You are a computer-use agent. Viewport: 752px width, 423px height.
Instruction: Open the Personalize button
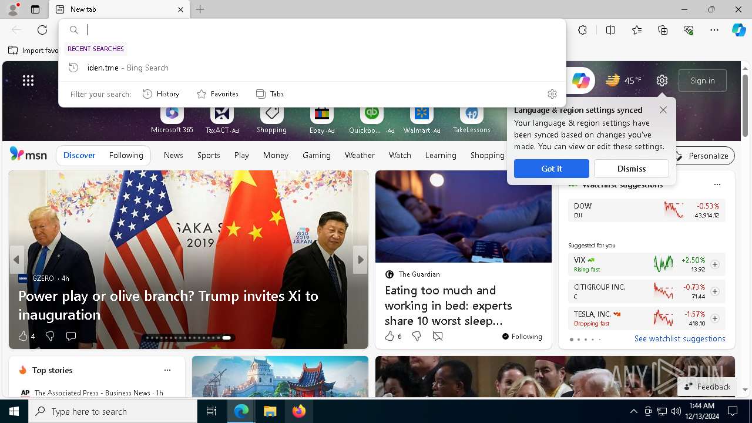coord(702,156)
